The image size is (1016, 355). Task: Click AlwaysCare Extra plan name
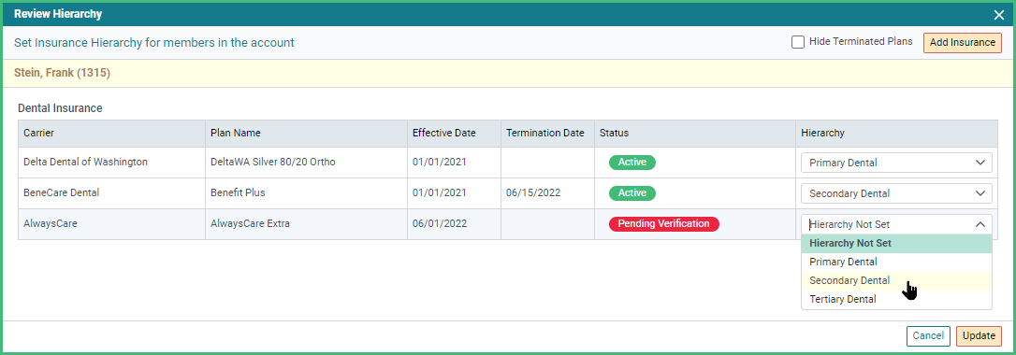(250, 223)
